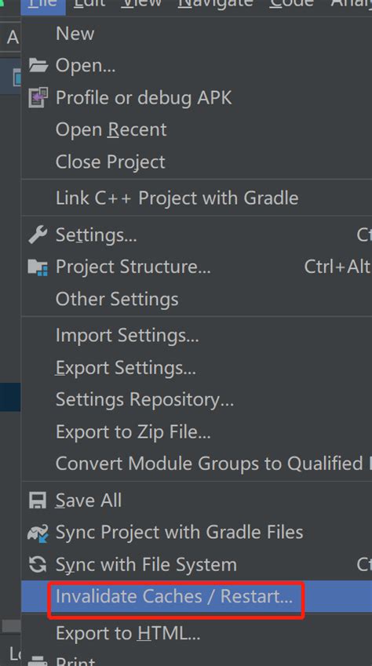Screen dimensions: 372x666
Task: Click the Sync with File System refresh icon
Action: (38, 565)
